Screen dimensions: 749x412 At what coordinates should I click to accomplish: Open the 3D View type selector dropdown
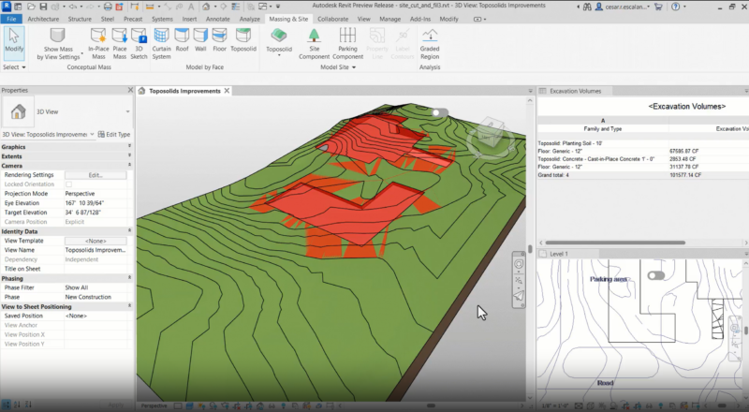(x=127, y=111)
